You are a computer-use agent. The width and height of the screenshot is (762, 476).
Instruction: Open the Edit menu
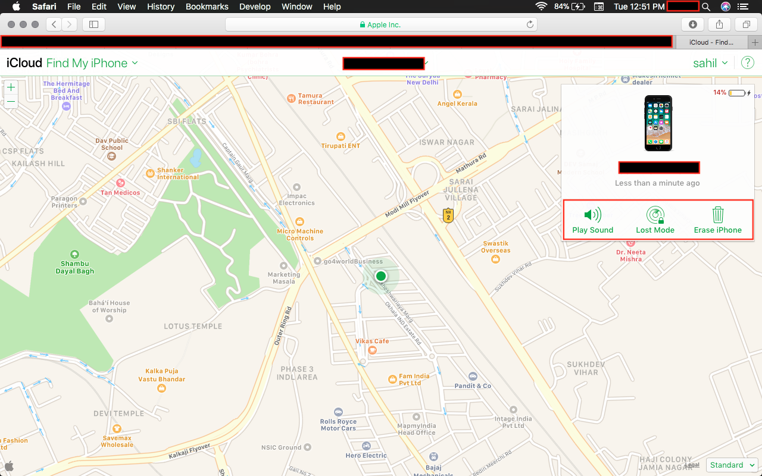point(99,7)
